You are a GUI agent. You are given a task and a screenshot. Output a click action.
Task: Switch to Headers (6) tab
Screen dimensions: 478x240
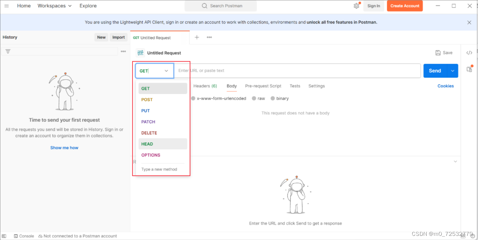pyautogui.click(x=205, y=86)
